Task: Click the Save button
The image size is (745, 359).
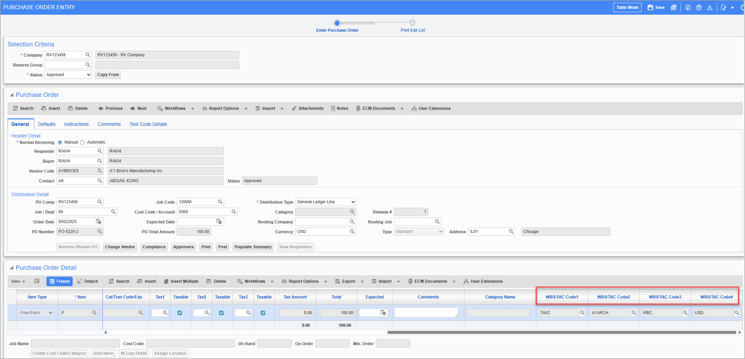Action: 656,7
